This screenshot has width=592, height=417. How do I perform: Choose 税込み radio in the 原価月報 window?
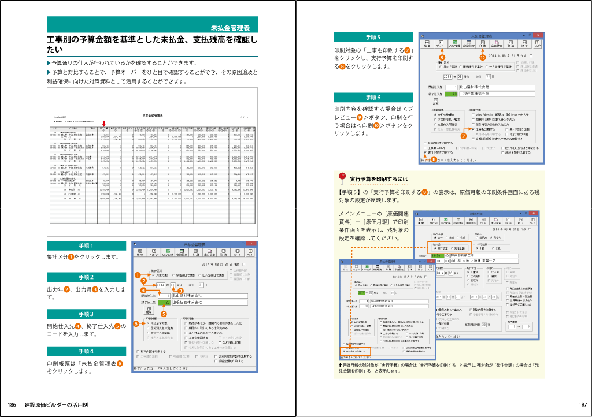click(x=478, y=238)
